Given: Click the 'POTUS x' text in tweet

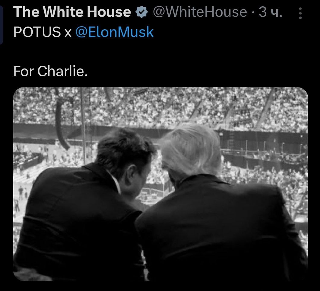Looking at the screenshot, I should click(43, 32).
